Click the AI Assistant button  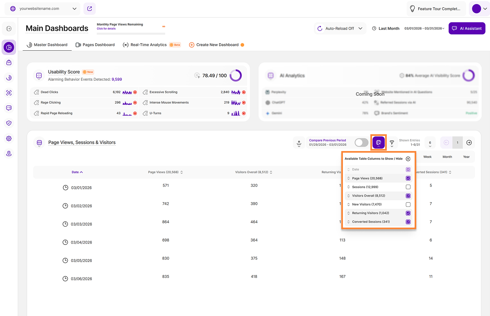pos(467,29)
